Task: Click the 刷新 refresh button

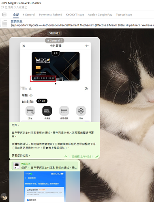Action: pyautogui.click(x=42, y=101)
